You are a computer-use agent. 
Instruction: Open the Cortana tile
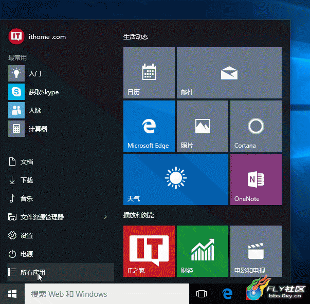[x=256, y=126]
